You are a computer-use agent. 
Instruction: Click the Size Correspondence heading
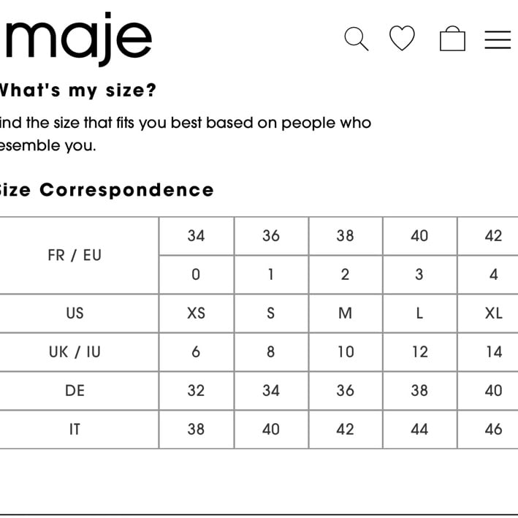pos(106,190)
